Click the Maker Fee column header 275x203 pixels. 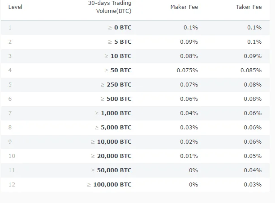184,7
